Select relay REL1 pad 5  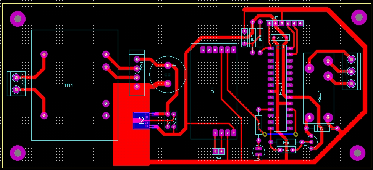[328, 61]
